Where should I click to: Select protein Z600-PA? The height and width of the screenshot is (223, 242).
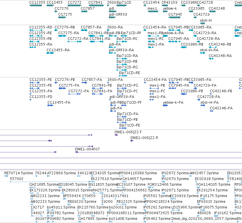(x=115, y=80)
